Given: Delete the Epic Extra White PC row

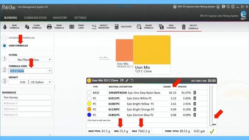Looking at the screenshot, I should click(x=195, y=98).
